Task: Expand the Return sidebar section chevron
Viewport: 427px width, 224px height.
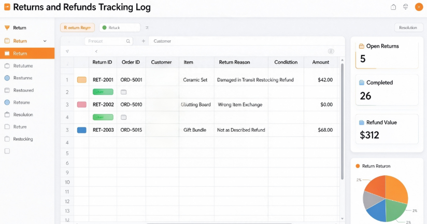Action: (x=45, y=41)
